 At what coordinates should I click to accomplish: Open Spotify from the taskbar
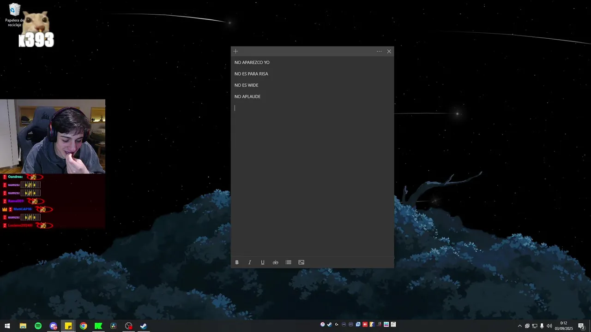(x=38, y=326)
